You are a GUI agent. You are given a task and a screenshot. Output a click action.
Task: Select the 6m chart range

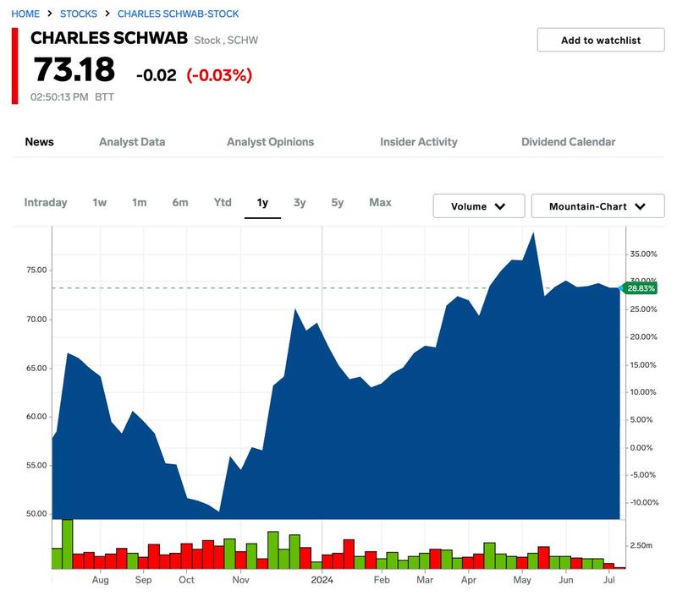pyautogui.click(x=180, y=203)
